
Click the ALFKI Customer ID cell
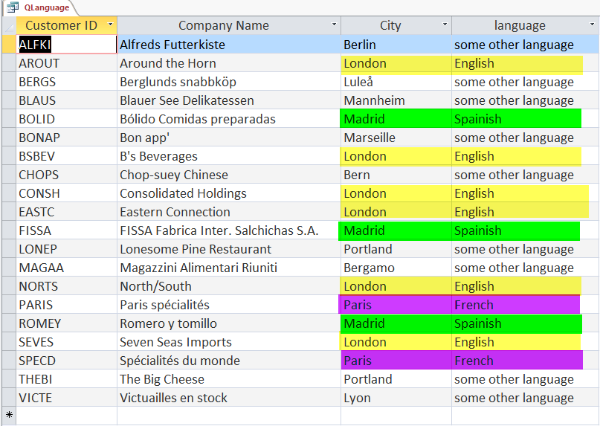[66, 45]
